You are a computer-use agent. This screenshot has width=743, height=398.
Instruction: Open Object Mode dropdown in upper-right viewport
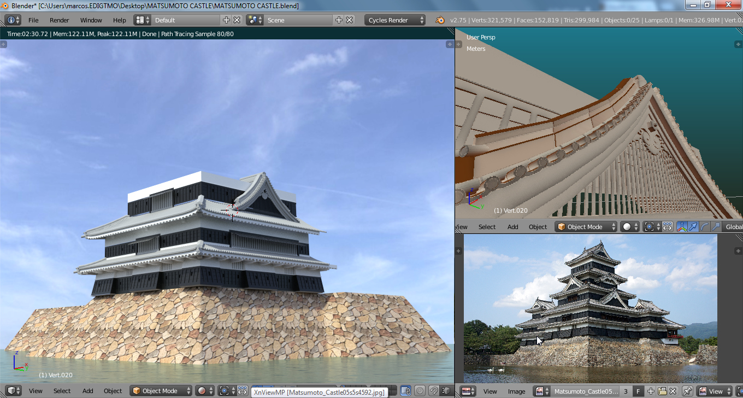[x=586, y=227]
